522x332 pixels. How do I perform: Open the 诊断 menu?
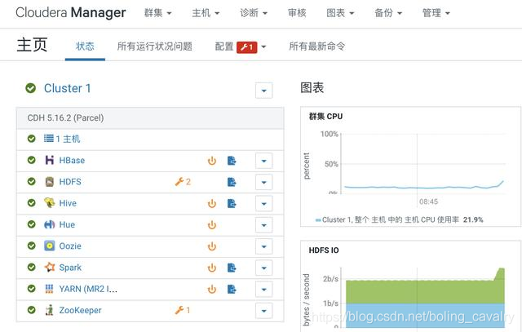(x=254, y=13)
